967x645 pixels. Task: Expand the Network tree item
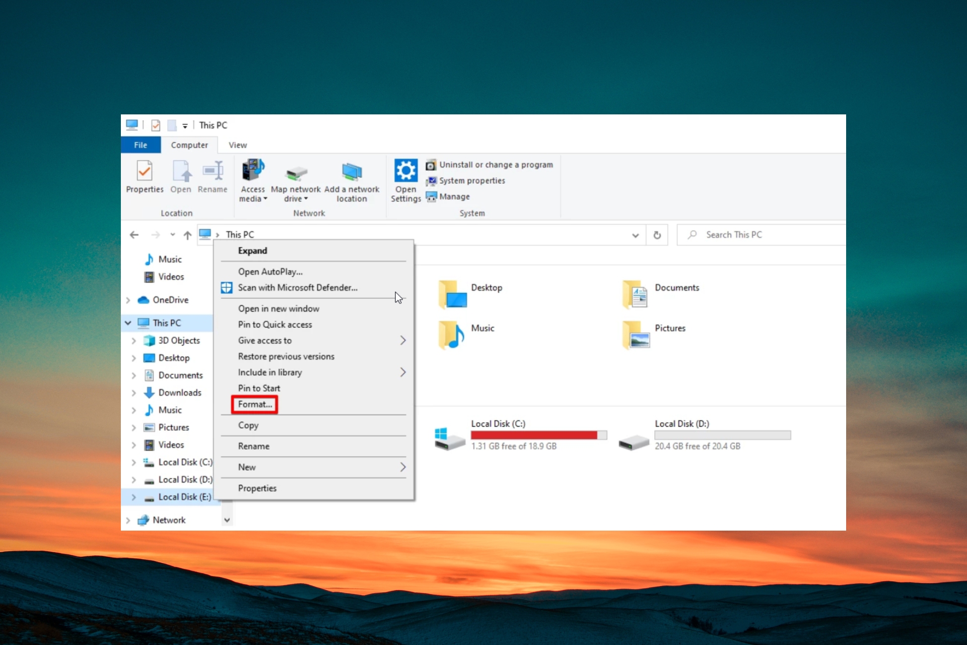pyautogui.click(x=130, y=519)
